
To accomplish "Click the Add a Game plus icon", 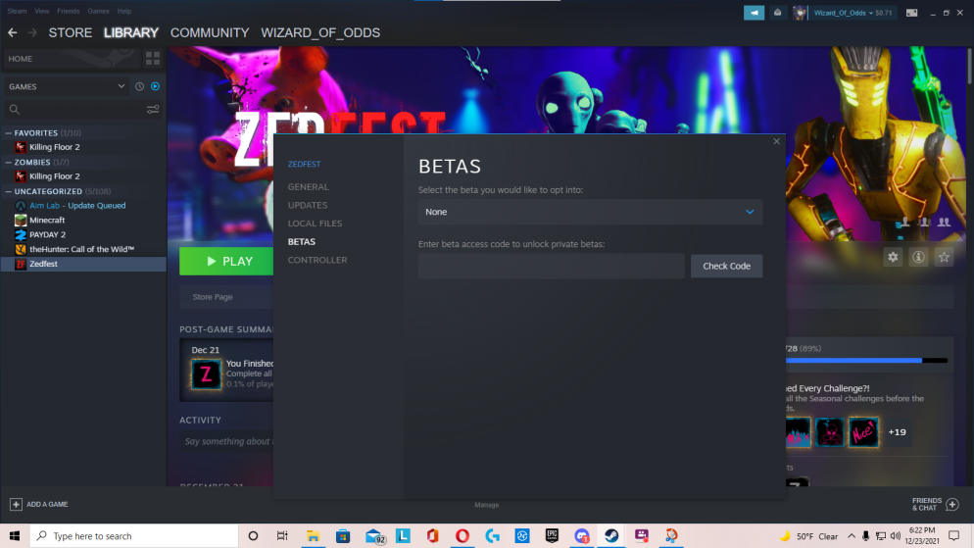I will (x=16, y=504).
